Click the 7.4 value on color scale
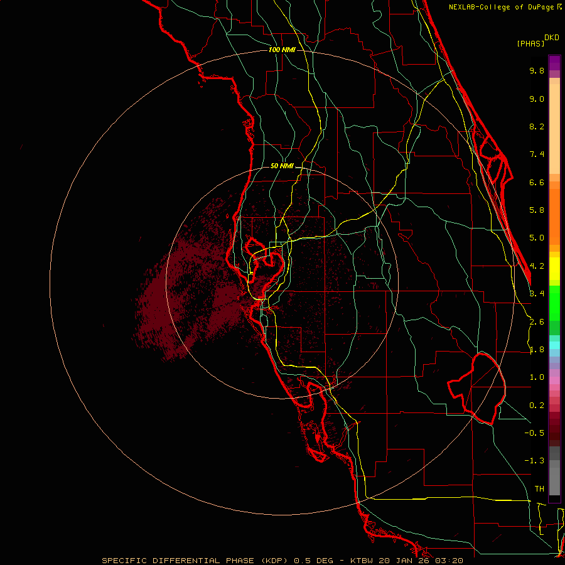 537,154
